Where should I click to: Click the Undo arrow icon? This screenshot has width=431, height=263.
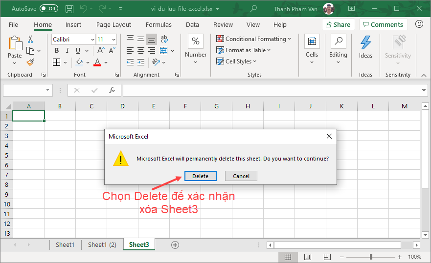pyautogui.click(x=84, y=9)
